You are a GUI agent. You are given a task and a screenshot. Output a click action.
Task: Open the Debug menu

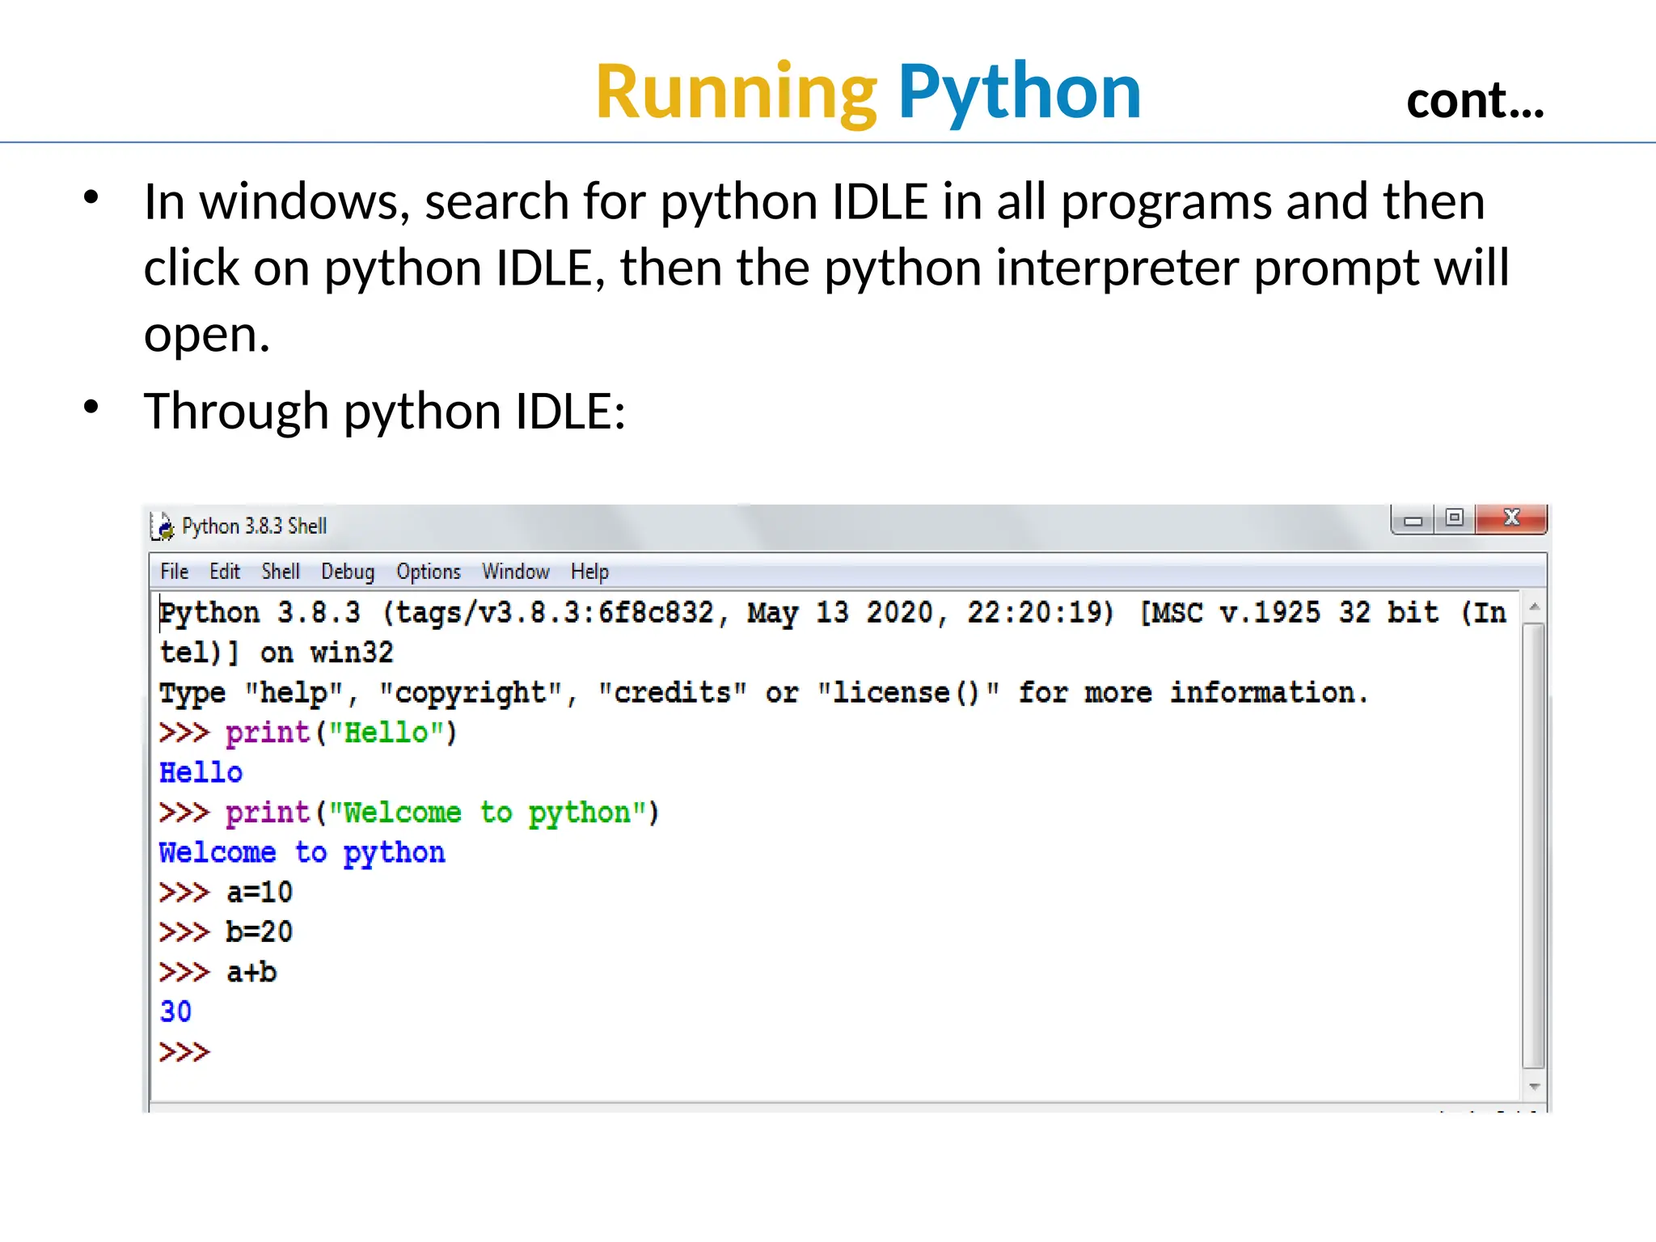point(348,572)
